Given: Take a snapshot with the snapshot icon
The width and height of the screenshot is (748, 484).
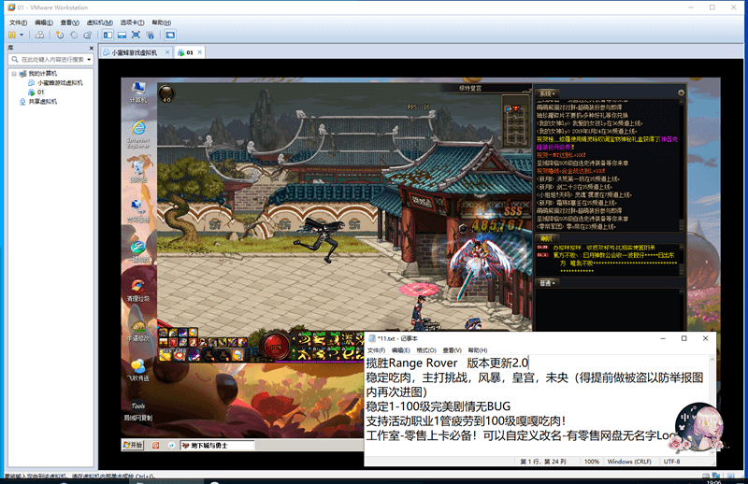Looking at the screenshot, I should 60,35.
